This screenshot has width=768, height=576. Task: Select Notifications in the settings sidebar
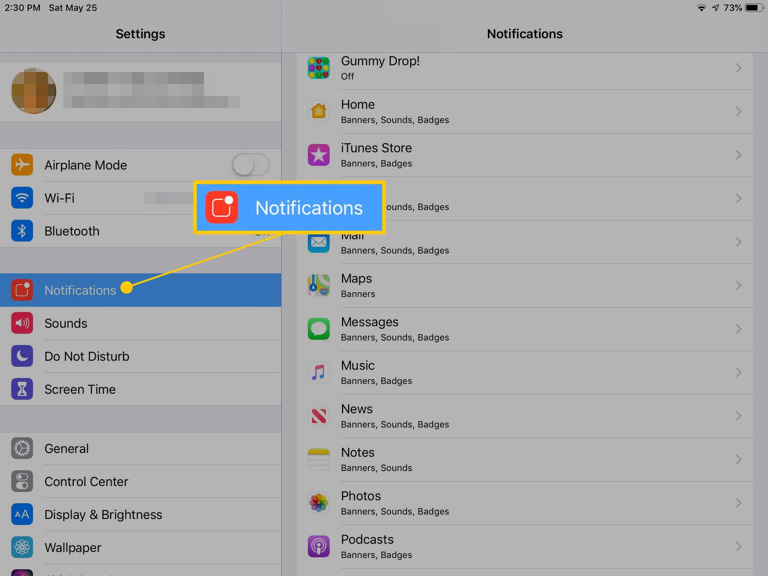(80, 290)
